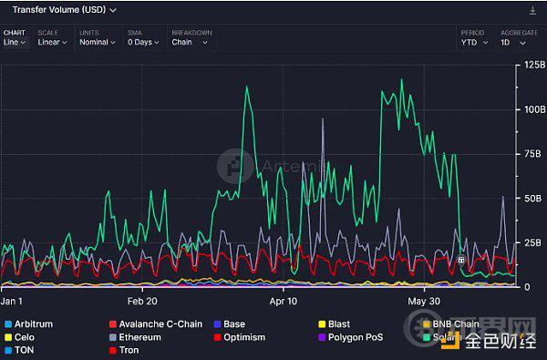
Task: Click the Jan 1 x-axis label
Action: click(x=12, y=301)
